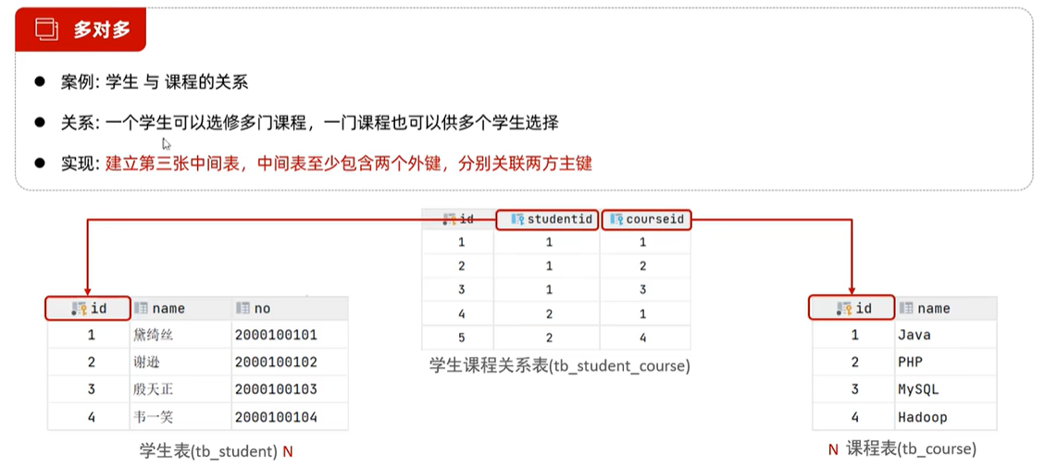The image size is (1045, 466).
Task: Click the caption 学生课程关系表(tb_student_course)
Action: point(560,365)
